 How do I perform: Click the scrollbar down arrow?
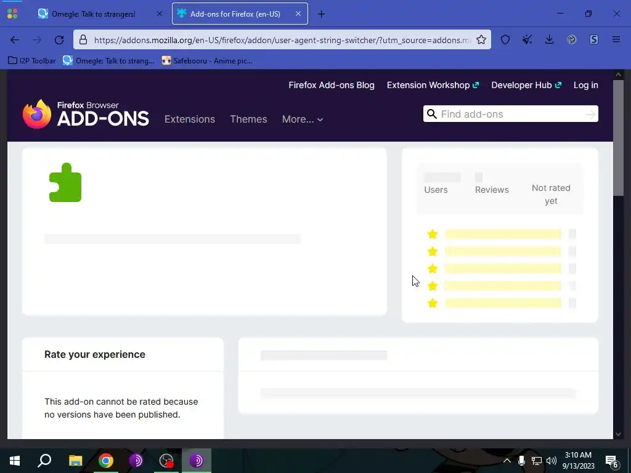[x=618, y=434]
